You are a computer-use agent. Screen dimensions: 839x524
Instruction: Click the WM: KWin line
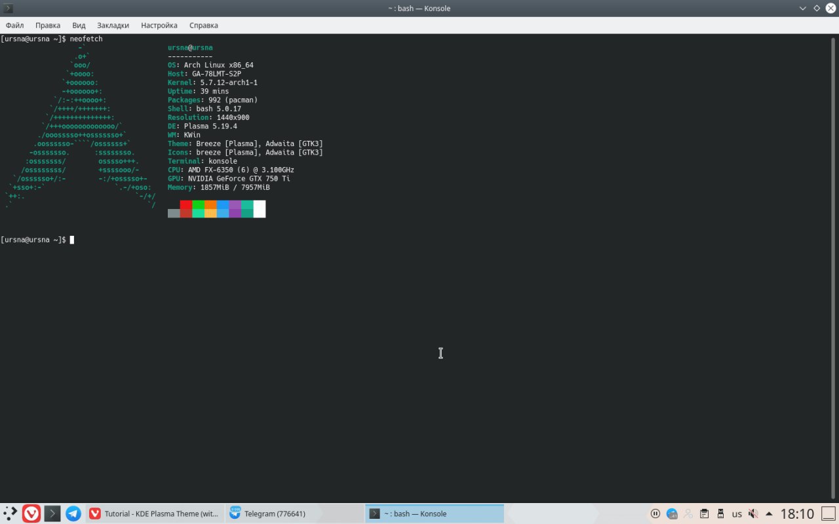[x=184, y=135]
